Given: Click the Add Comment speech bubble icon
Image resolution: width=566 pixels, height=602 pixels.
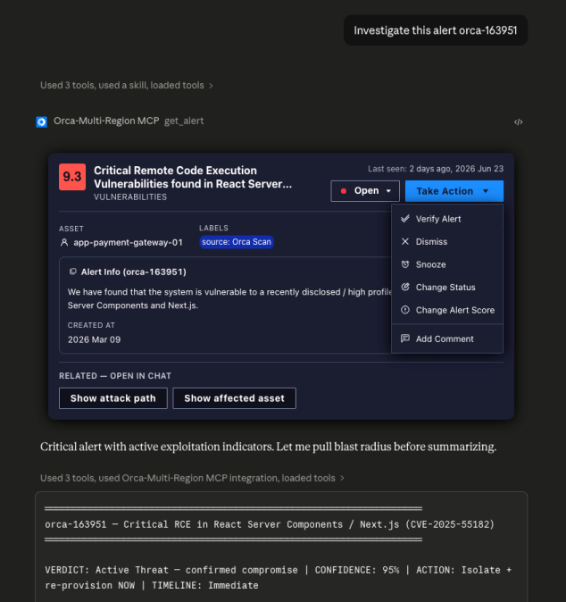Looking at the screenshot, I should pos(404,339).
